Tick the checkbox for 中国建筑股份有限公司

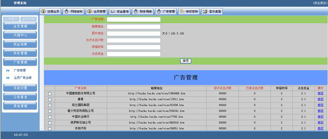point(50,94)
